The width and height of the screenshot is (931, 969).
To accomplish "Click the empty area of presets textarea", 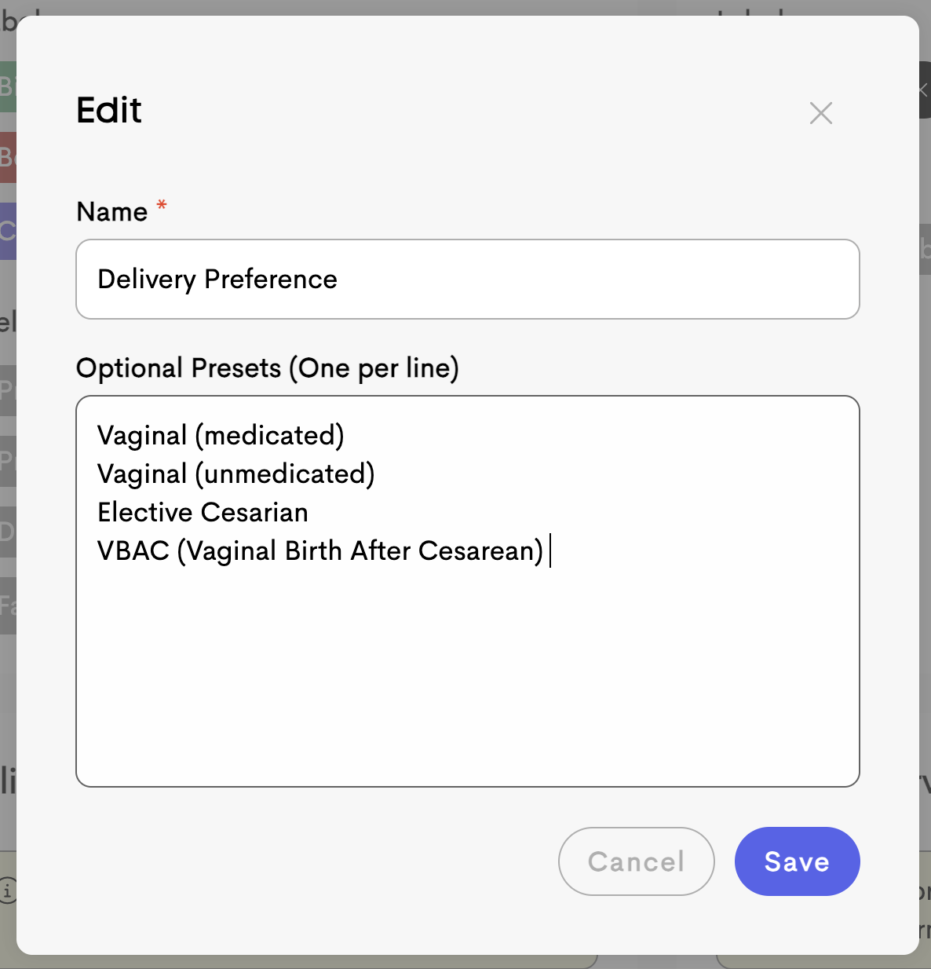I will [468, 675].
